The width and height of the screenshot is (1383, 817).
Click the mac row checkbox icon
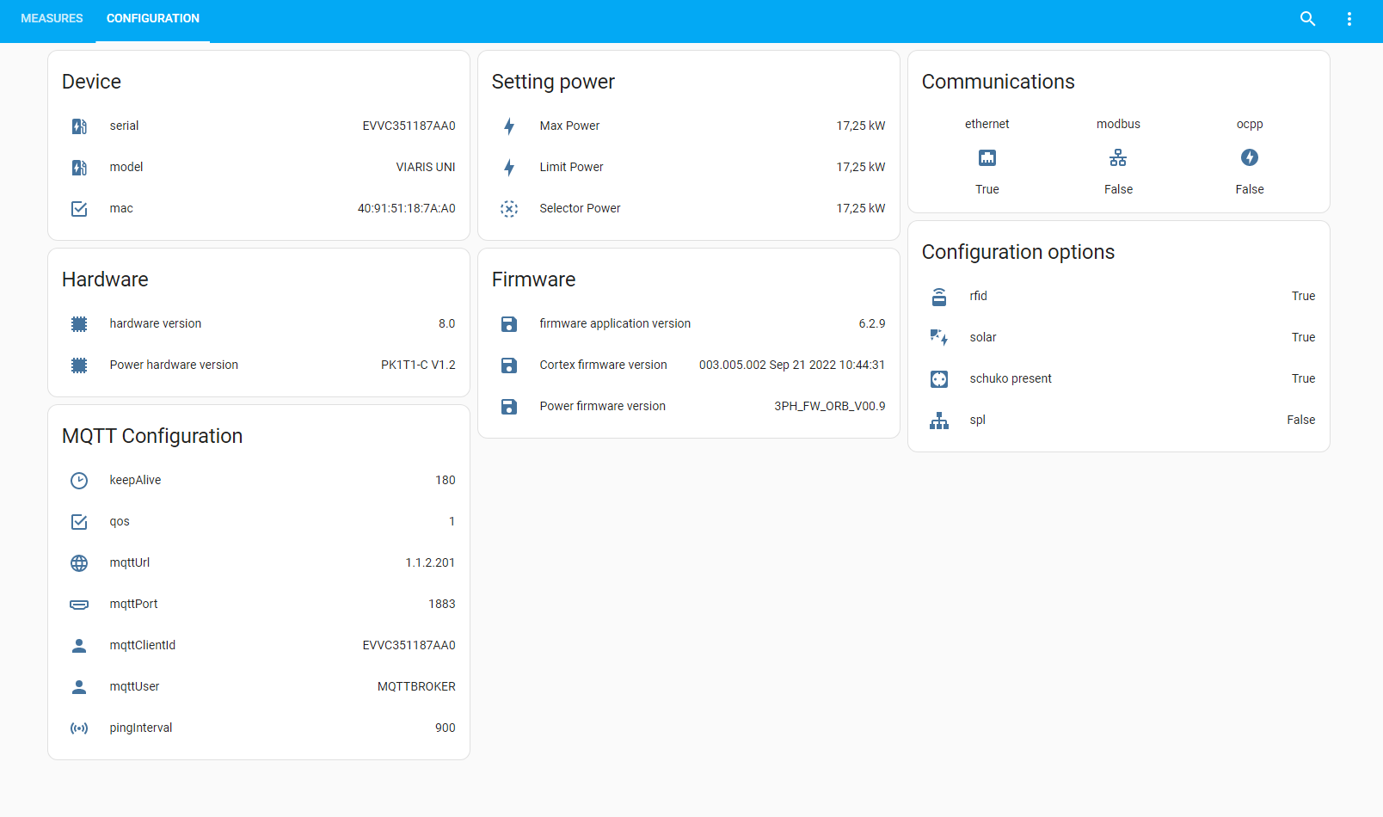click(79, 209)
